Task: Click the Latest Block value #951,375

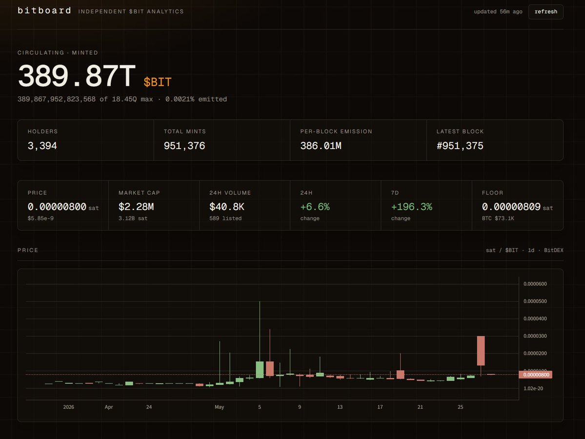Action: tap(460, 146)
